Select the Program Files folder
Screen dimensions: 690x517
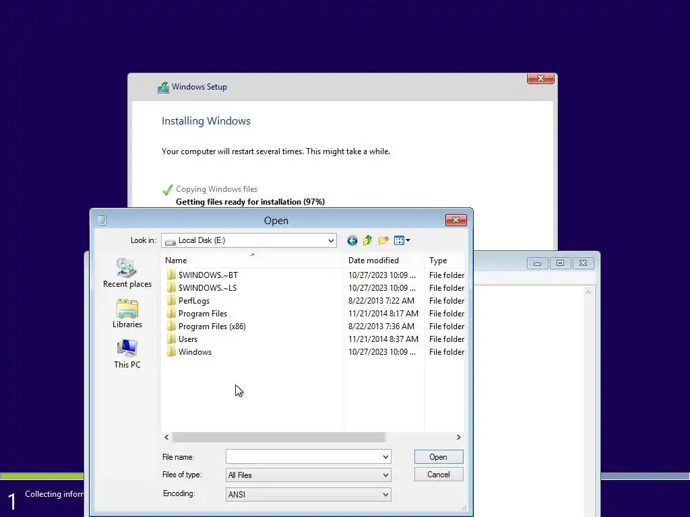tap(197, 314)
